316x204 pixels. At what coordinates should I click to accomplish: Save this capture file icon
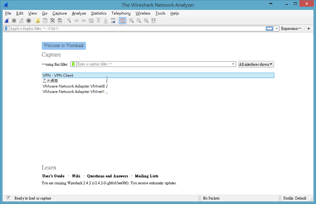point(45,21)
